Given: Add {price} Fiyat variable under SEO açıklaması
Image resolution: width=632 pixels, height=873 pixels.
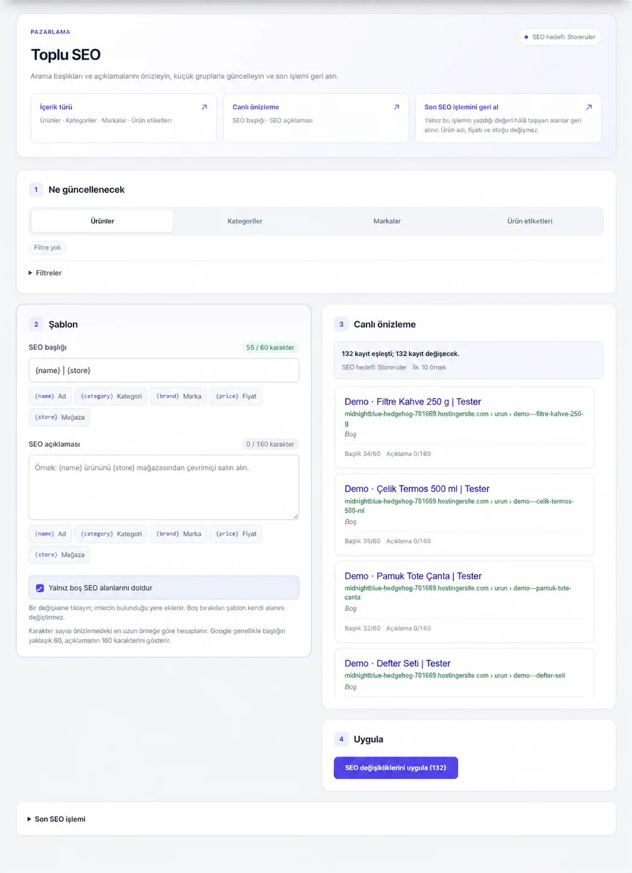Looking at the screenshot, I should (x=236, y=534).
